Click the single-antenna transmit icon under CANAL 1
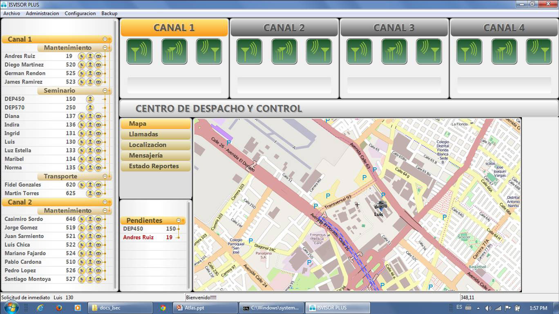The height and width of the screenshot is (314, 559). 139,51
